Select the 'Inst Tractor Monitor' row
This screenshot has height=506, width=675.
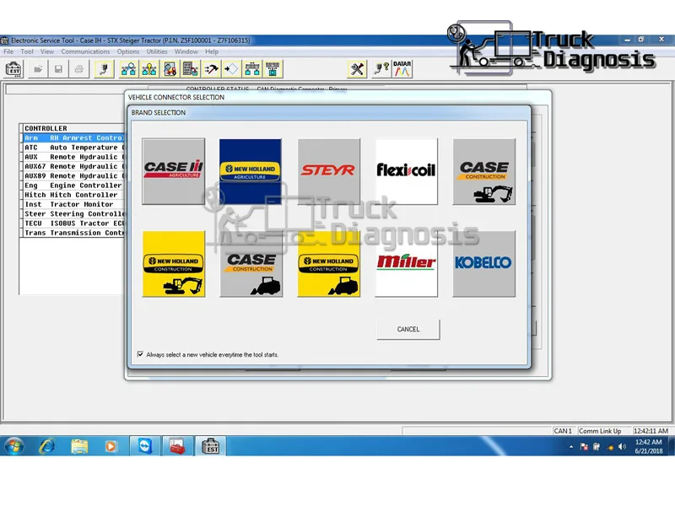pyautogui.click(x=73, y=204)
